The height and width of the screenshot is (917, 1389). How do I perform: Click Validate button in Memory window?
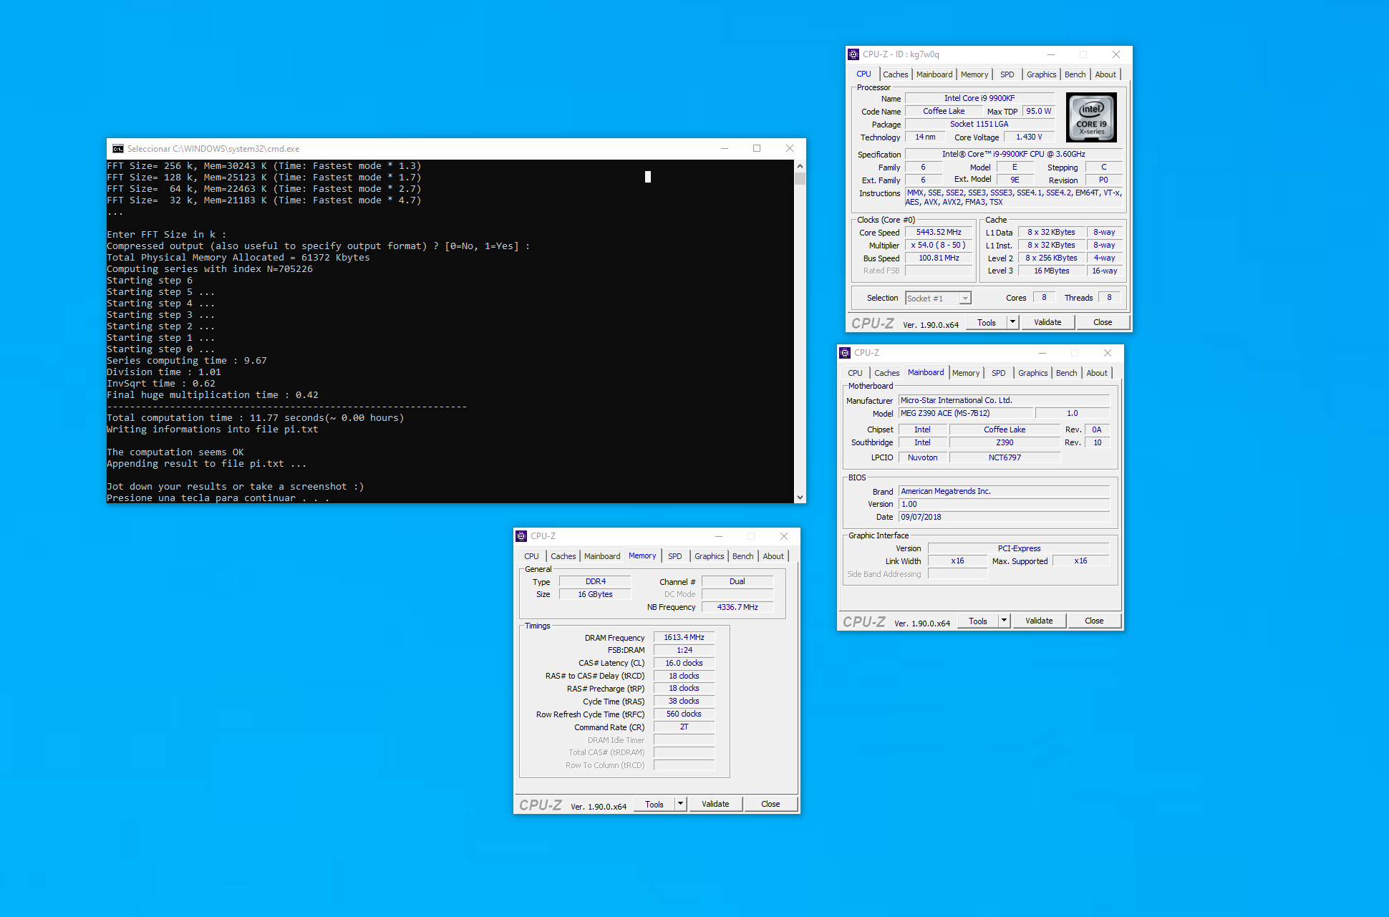point(715,804)
